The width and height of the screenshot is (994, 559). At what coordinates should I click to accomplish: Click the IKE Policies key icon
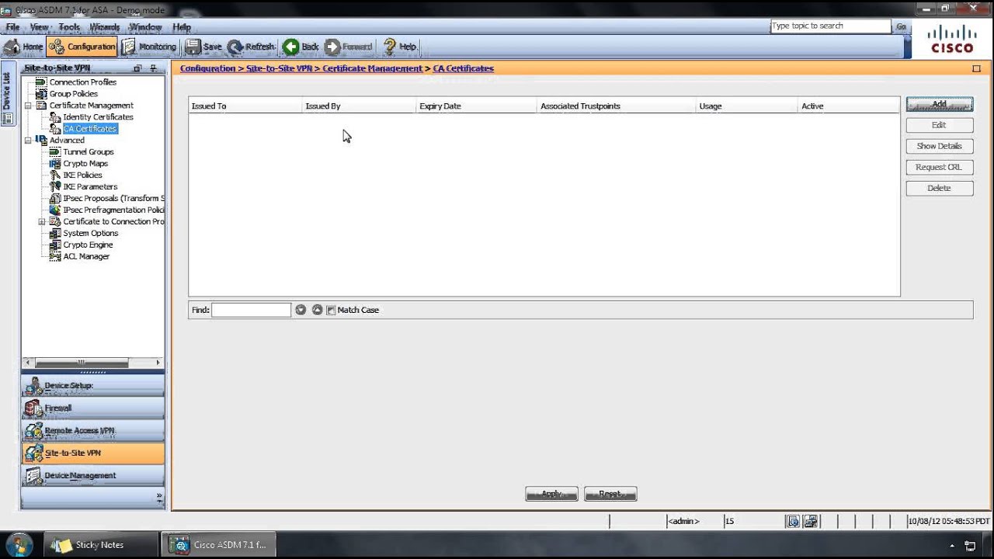point(55,175)
